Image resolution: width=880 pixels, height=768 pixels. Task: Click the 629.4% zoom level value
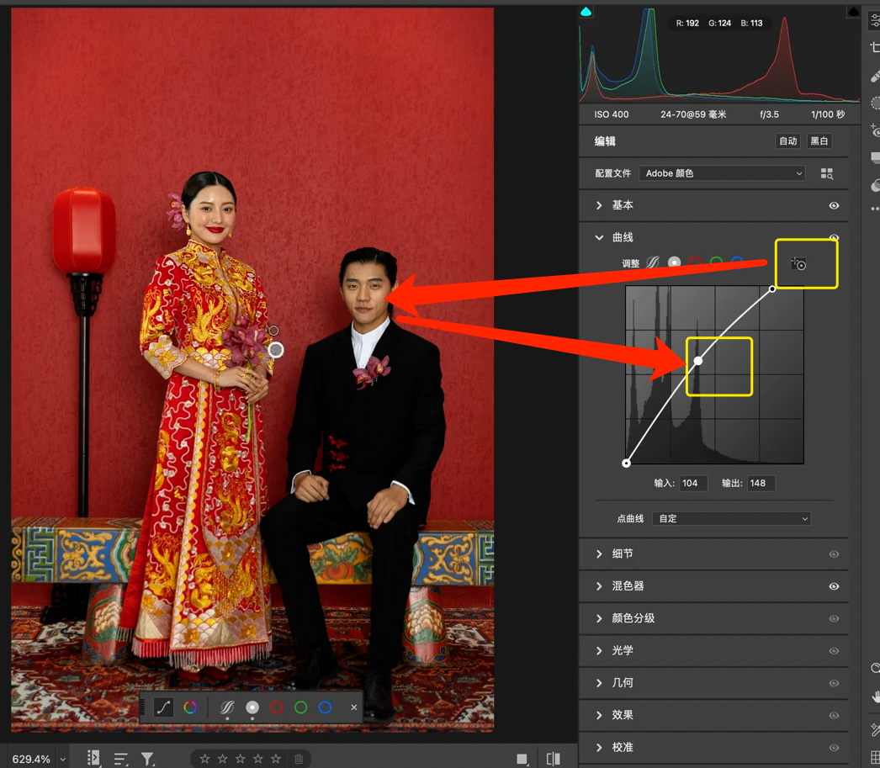point(31,759)
